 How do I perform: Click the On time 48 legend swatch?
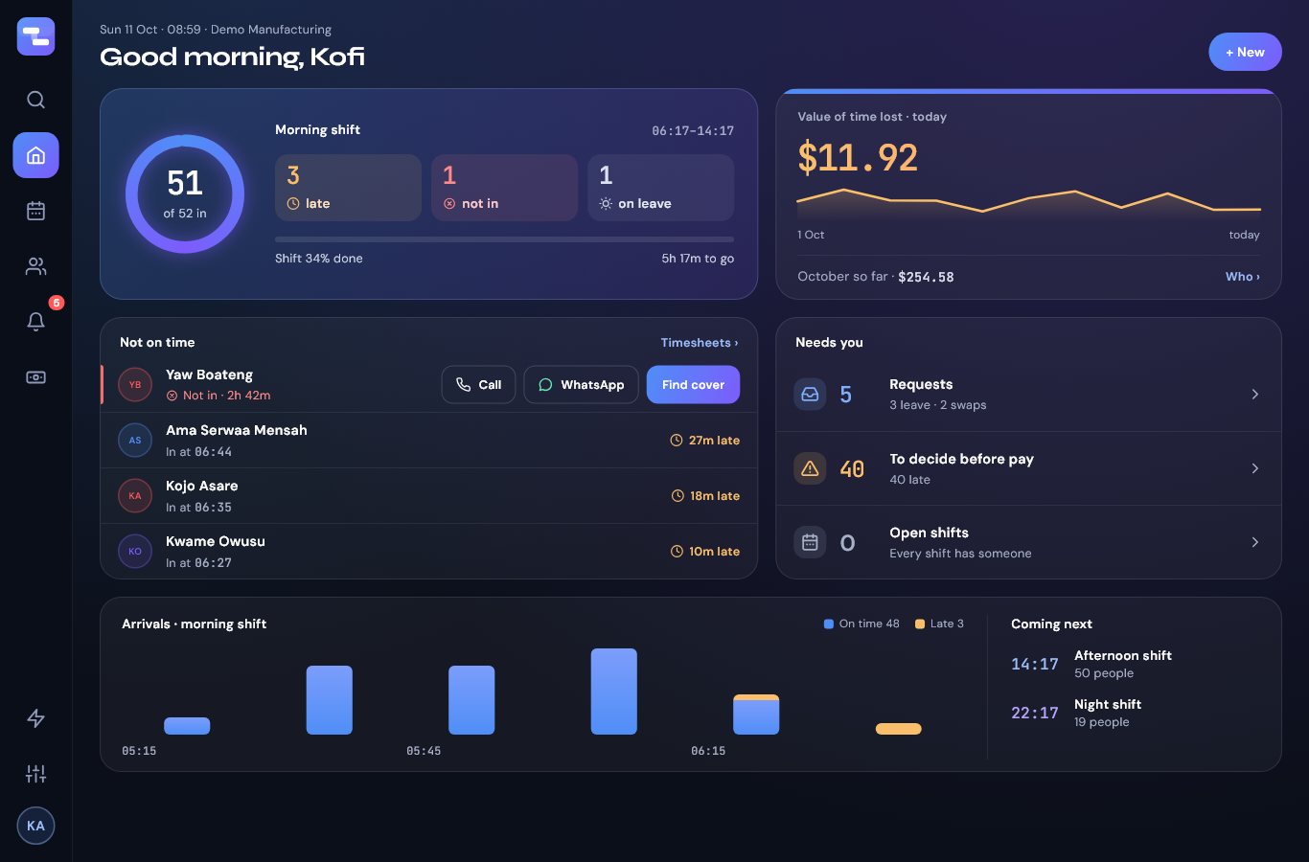pos(829,624)
